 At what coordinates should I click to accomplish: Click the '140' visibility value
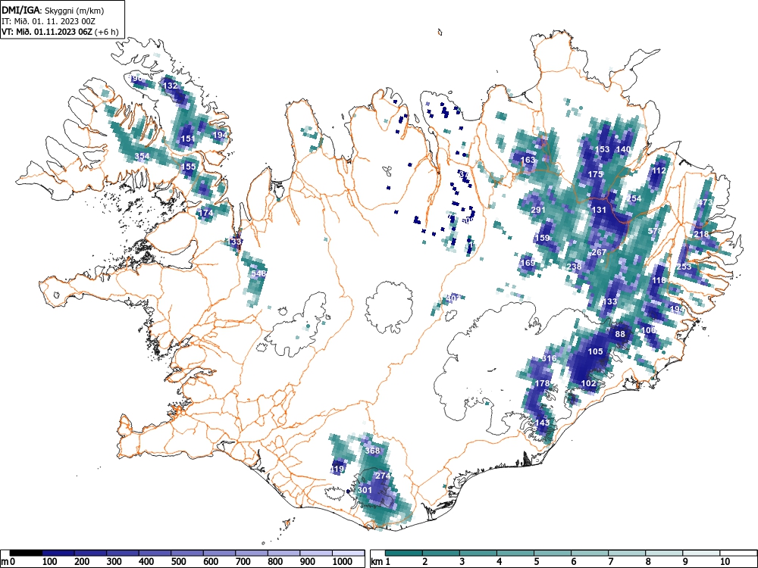click(x=624, y=149)
